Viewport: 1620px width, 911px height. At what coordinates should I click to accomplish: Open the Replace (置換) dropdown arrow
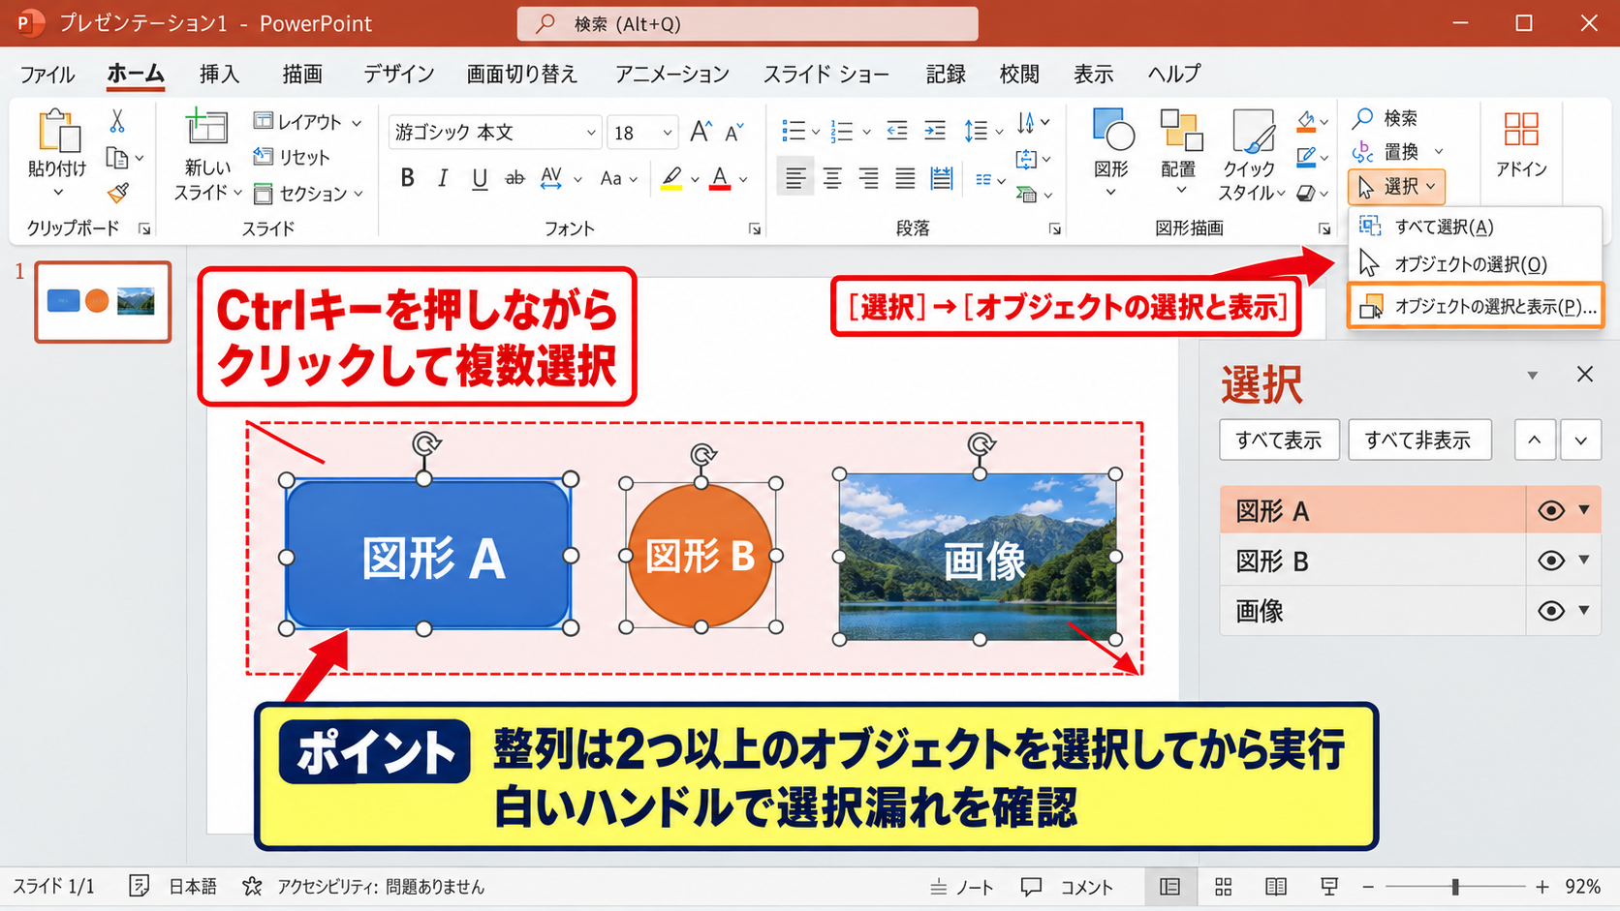(x=1439, y=152)
